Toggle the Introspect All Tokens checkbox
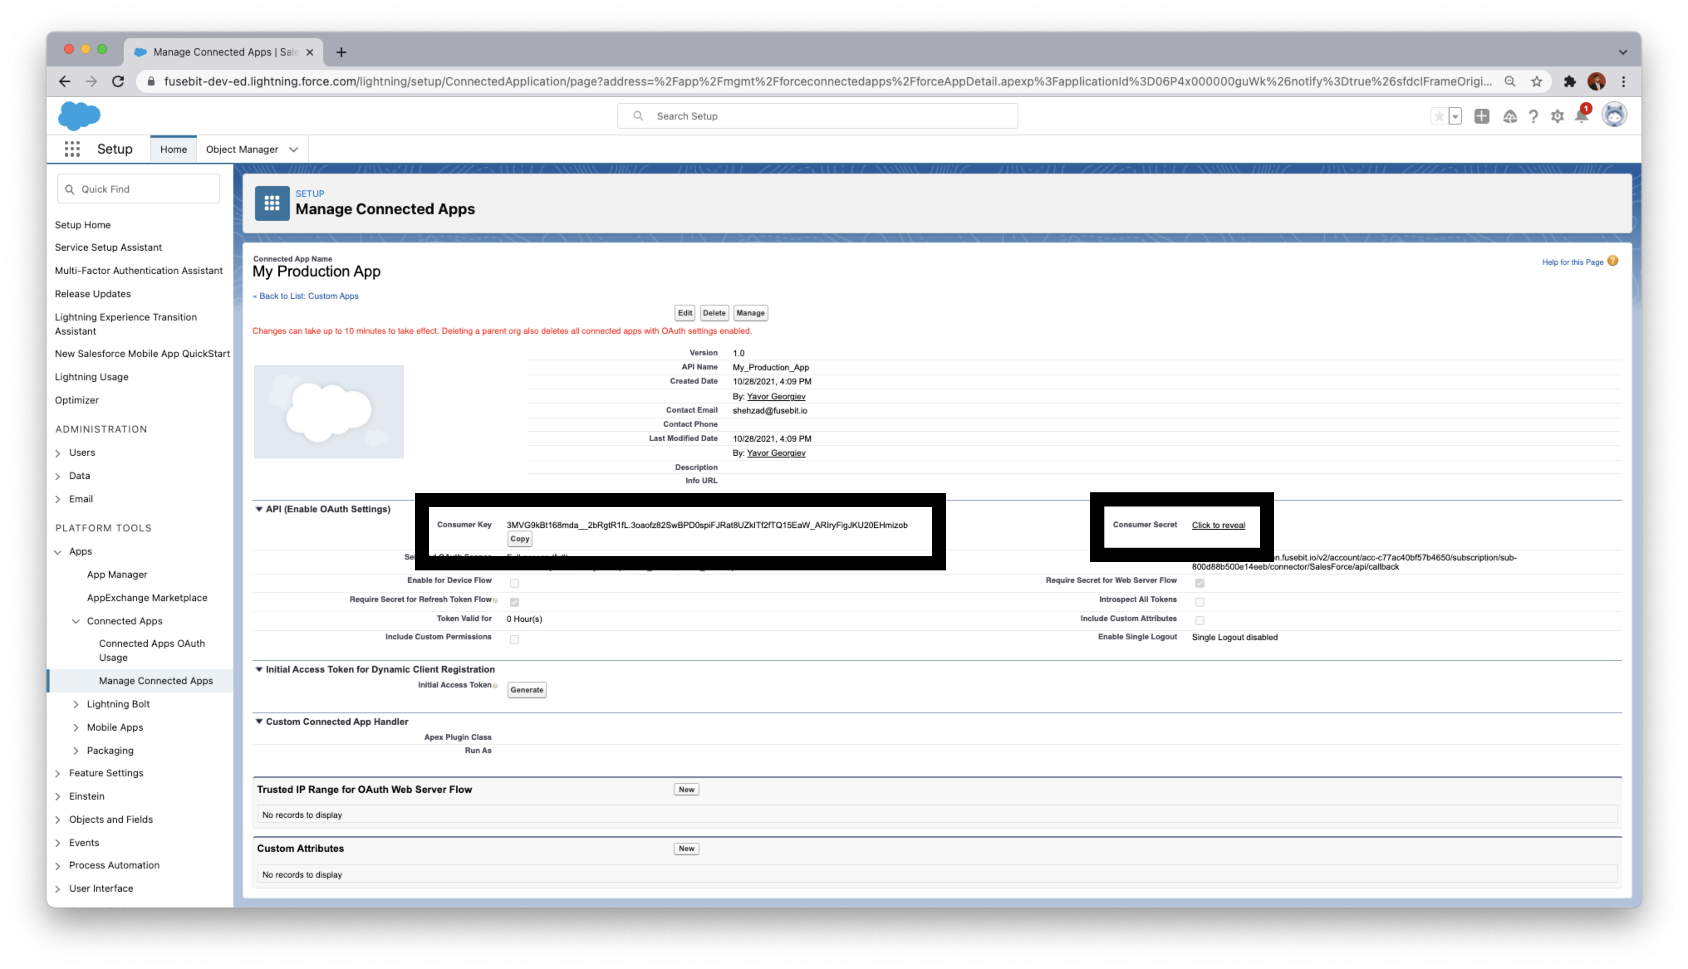The width and height of the screenshot is (1688, 969). 1200,602
